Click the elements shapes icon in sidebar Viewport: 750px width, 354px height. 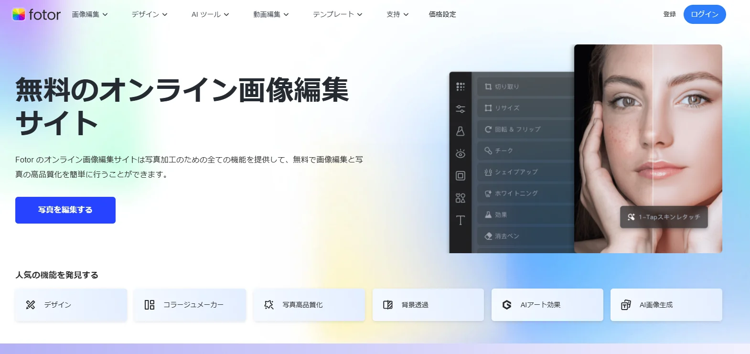(461, 198)
